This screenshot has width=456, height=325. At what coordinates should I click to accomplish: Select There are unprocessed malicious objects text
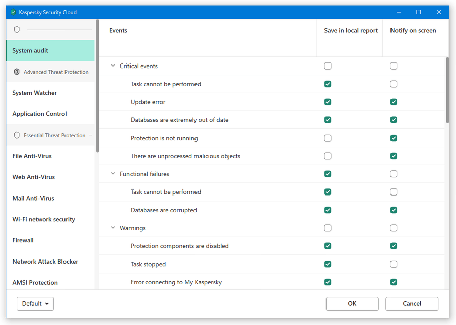(x=185, y=156)
